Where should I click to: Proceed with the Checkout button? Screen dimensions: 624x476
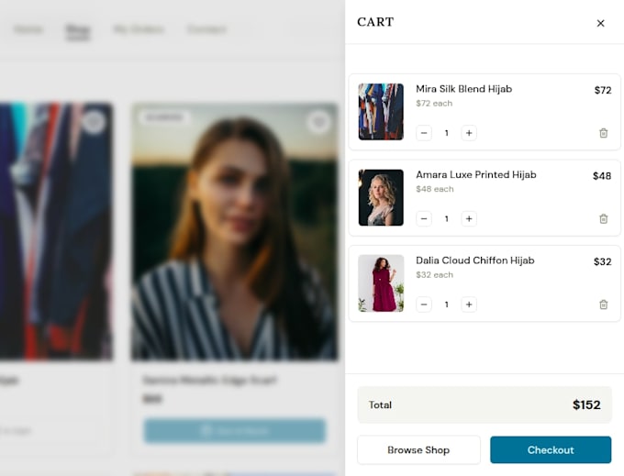tap(551, 449)
